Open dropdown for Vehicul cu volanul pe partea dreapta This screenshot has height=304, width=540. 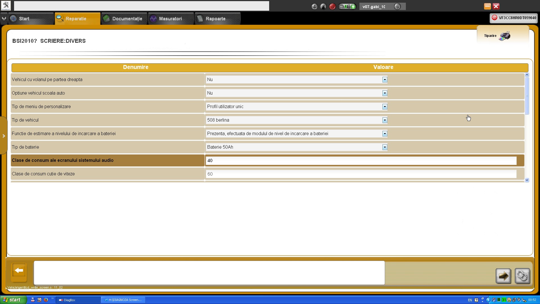pos(385,80)
